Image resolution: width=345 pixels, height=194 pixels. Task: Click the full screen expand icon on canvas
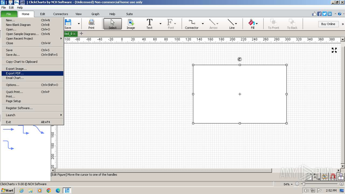[334, 50]
